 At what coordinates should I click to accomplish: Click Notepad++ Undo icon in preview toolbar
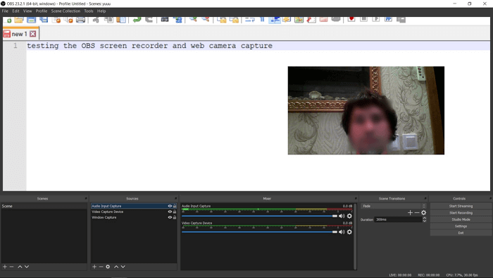pos(137,20)
